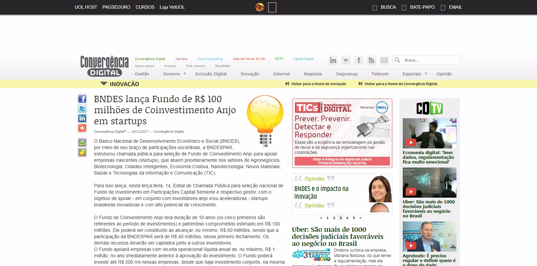Open the Cloud Computing link
The height and width of the screenshot is (266, 537).
[210, 59]
